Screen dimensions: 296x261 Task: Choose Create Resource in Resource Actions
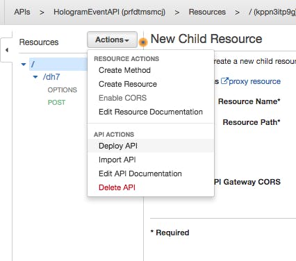tap(128, 84)
